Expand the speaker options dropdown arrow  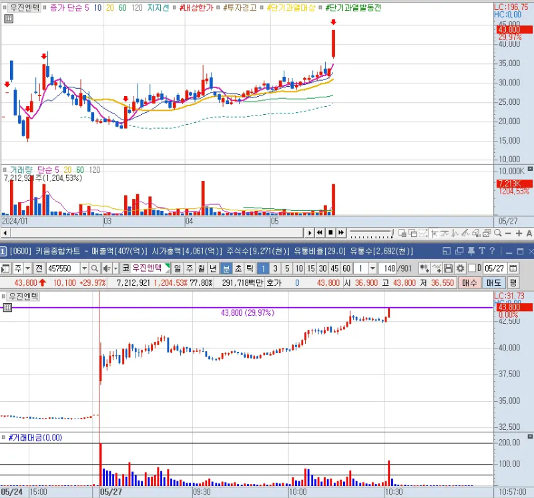(115, 268)
